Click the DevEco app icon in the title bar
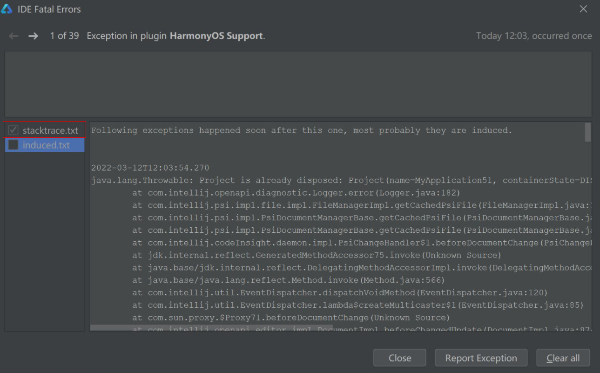Viewport: 600px width, 373px height. coord(7,9)
